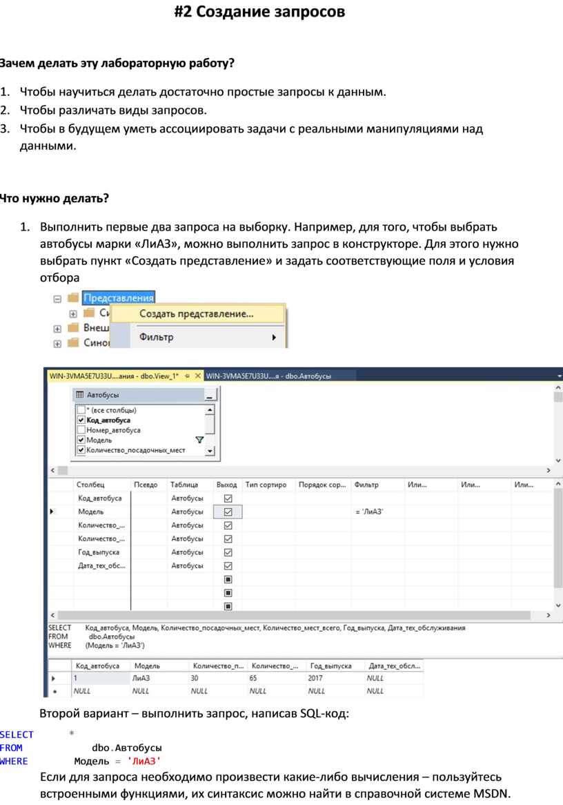The height and width of the screenshot is (805, 563).
Task: Uncheck the Код_автобуса column checkbox
Action: (81, 420)
